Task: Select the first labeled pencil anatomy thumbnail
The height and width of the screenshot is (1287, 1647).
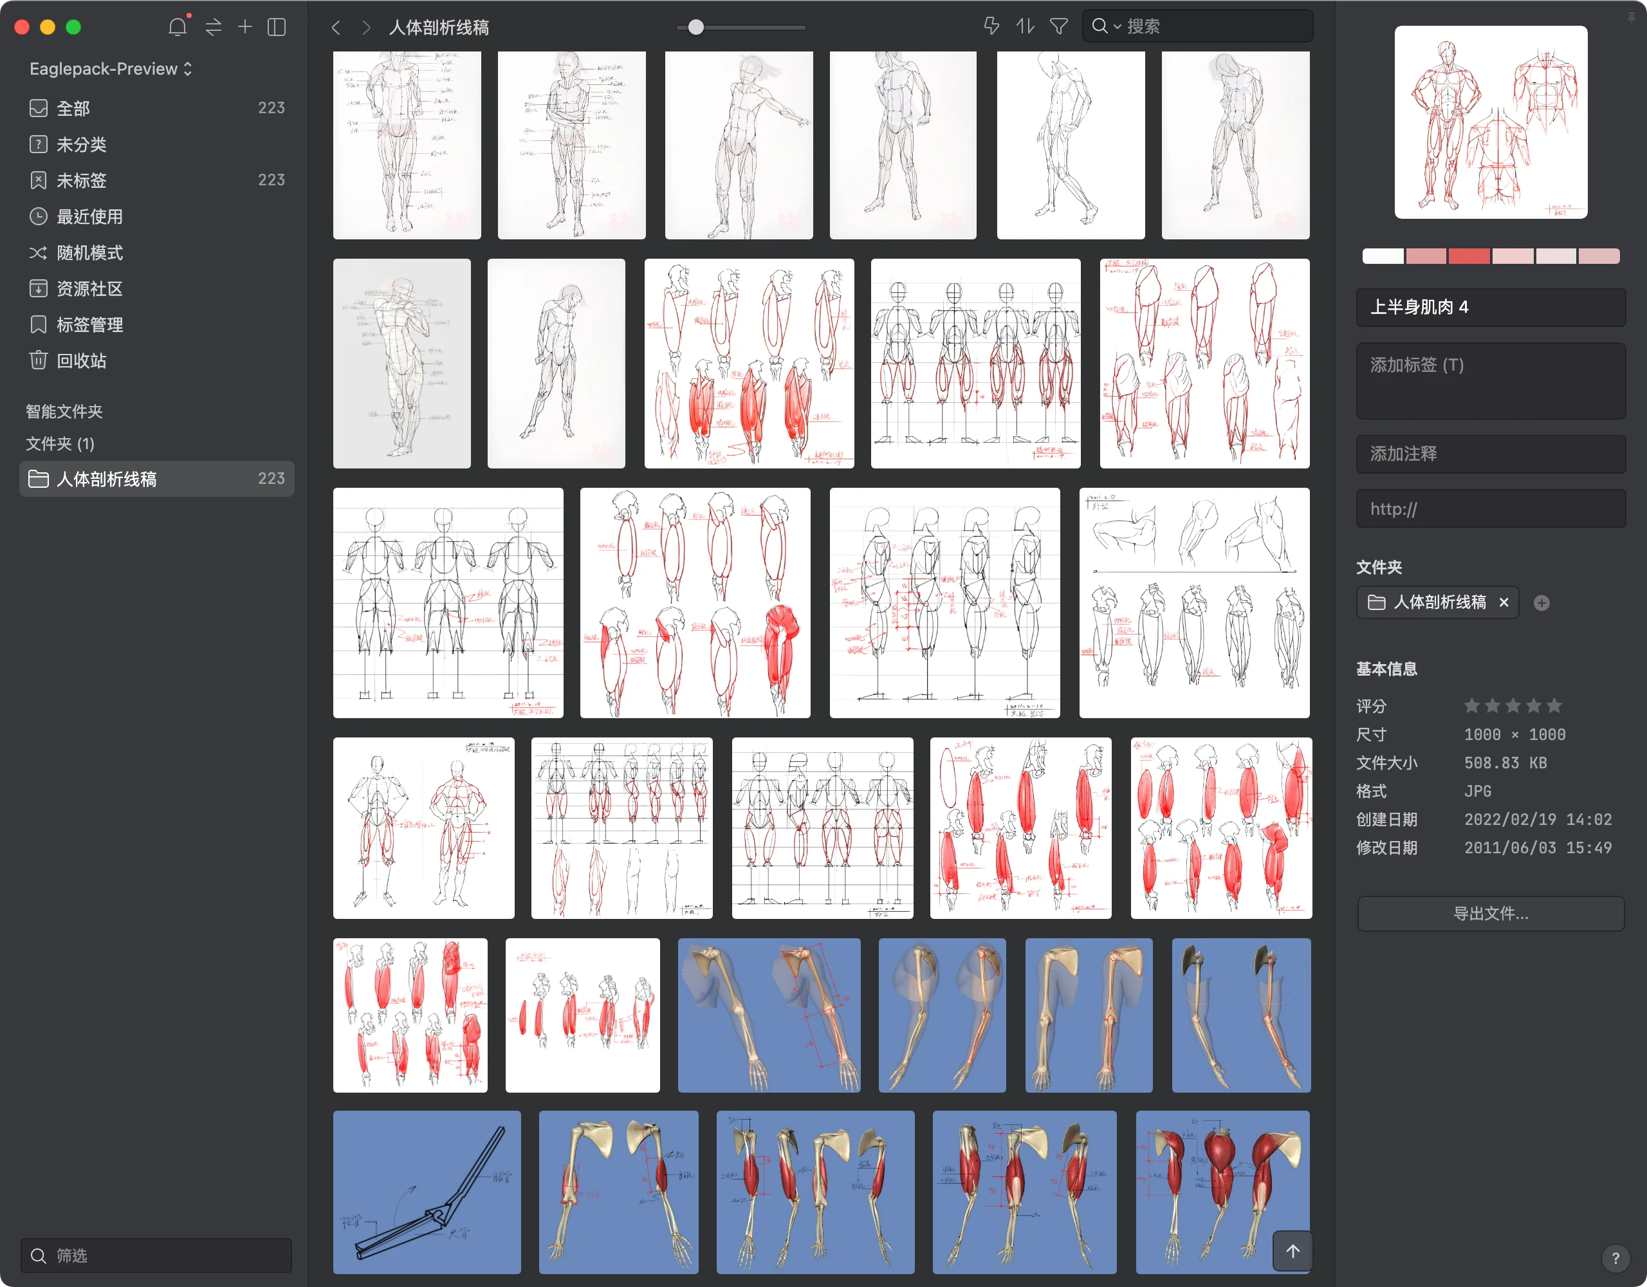Action: point(407,145)
